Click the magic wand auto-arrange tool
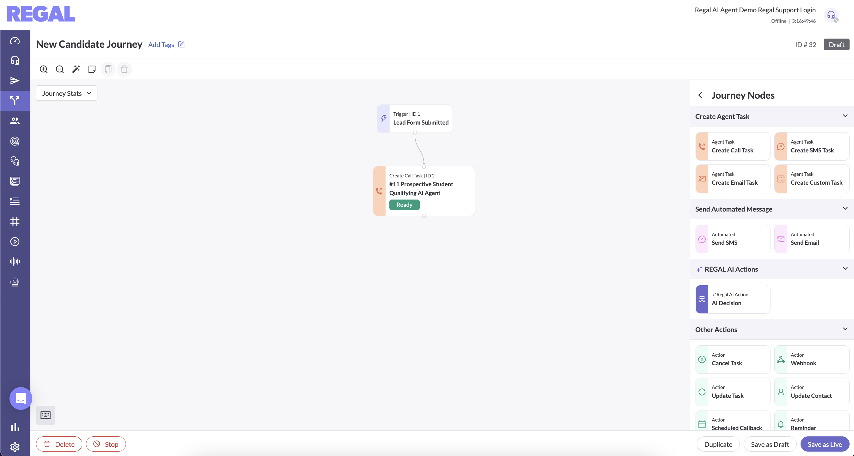Image resolution: width=854 pixels, height=456 pixels. 76,69
